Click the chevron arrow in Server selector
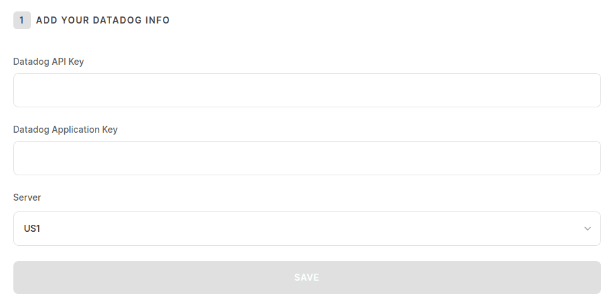Image resolution: width=615 pixels, height=308 pixels. (x=587, y=229)
